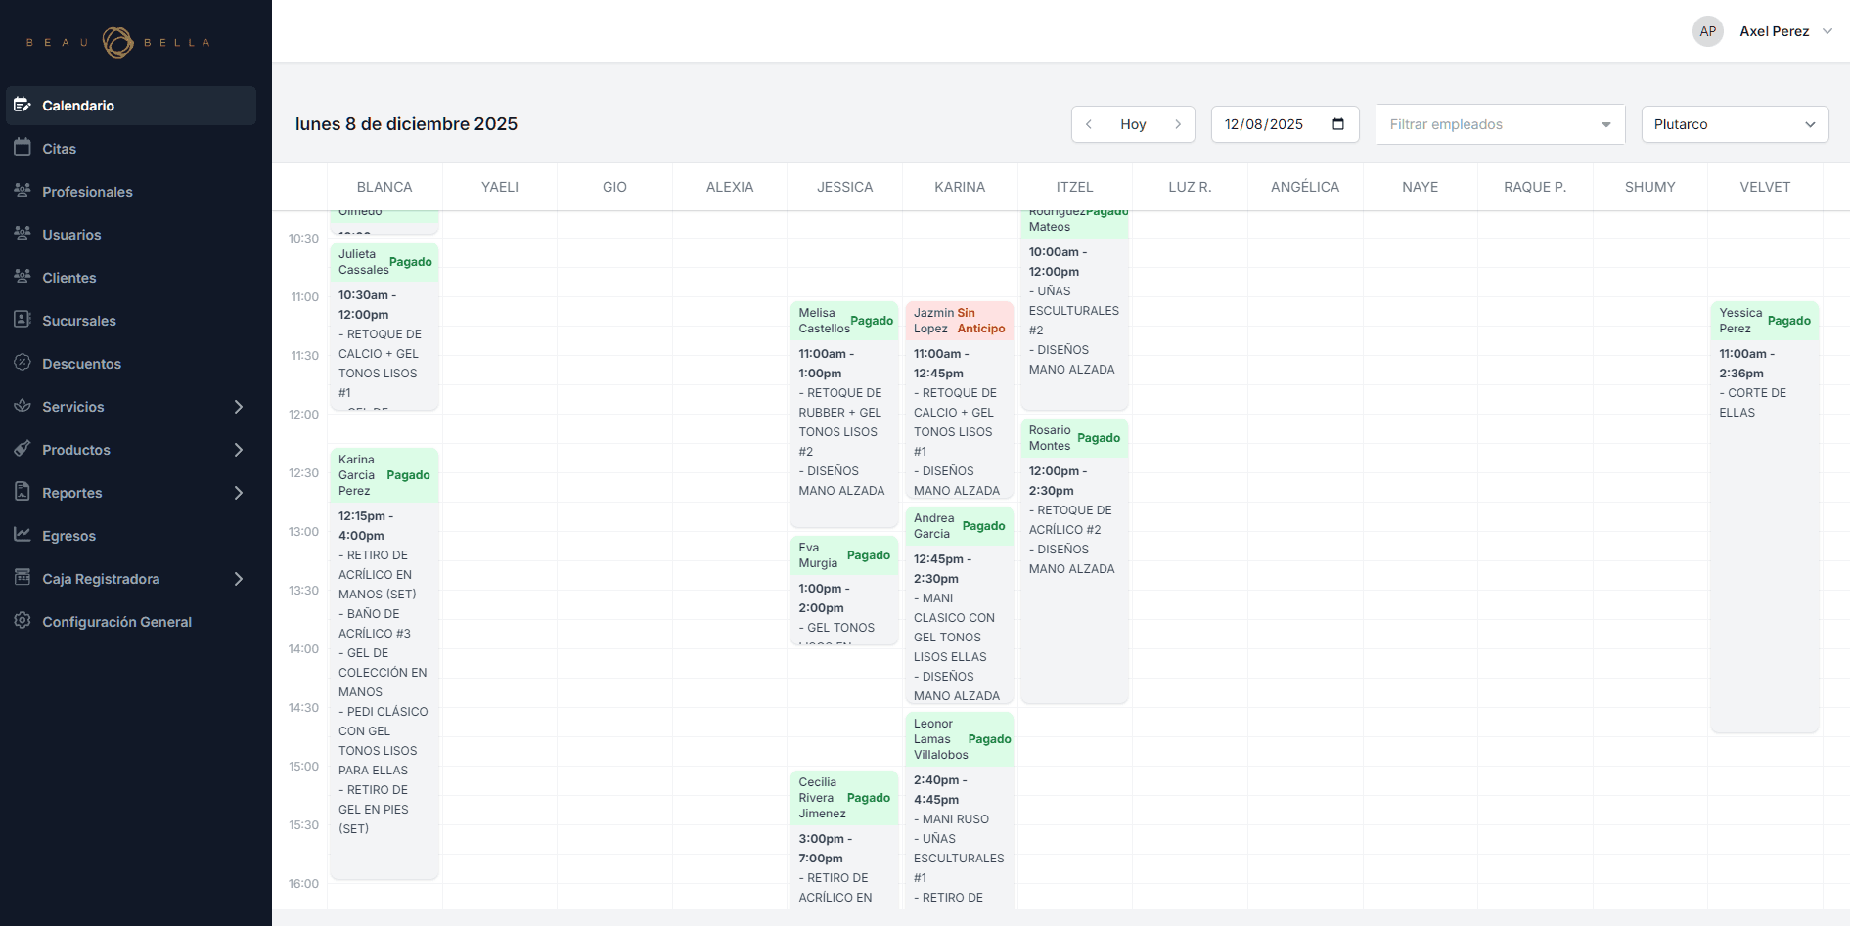Expand the Servicios submenu
The width and height of the screenshot is (1850, 926).
[238, 407]
